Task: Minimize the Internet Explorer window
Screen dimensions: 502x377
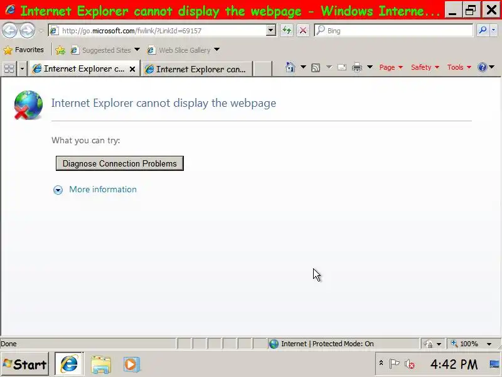Action: click(x=452, y=10)
